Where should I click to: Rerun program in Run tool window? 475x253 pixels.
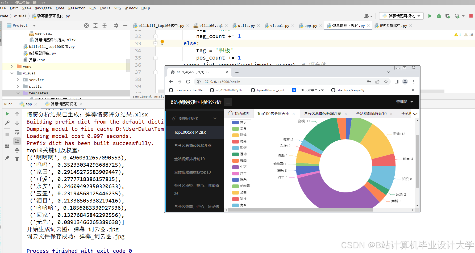pyautogui.click(x=7, y=114)
